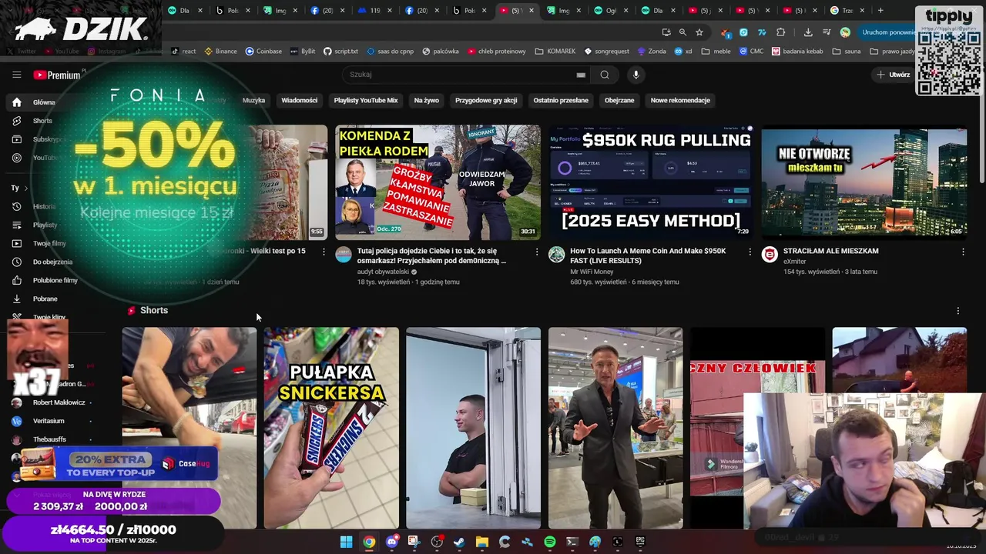The height and width of the screenshot is (554, 986).
Task: Open Epic Games launcher from taskbar
Action: click(639, 542)
